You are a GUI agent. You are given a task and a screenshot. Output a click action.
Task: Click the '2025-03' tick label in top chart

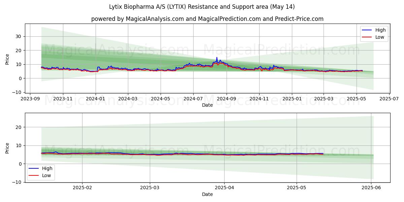[324, 99]
